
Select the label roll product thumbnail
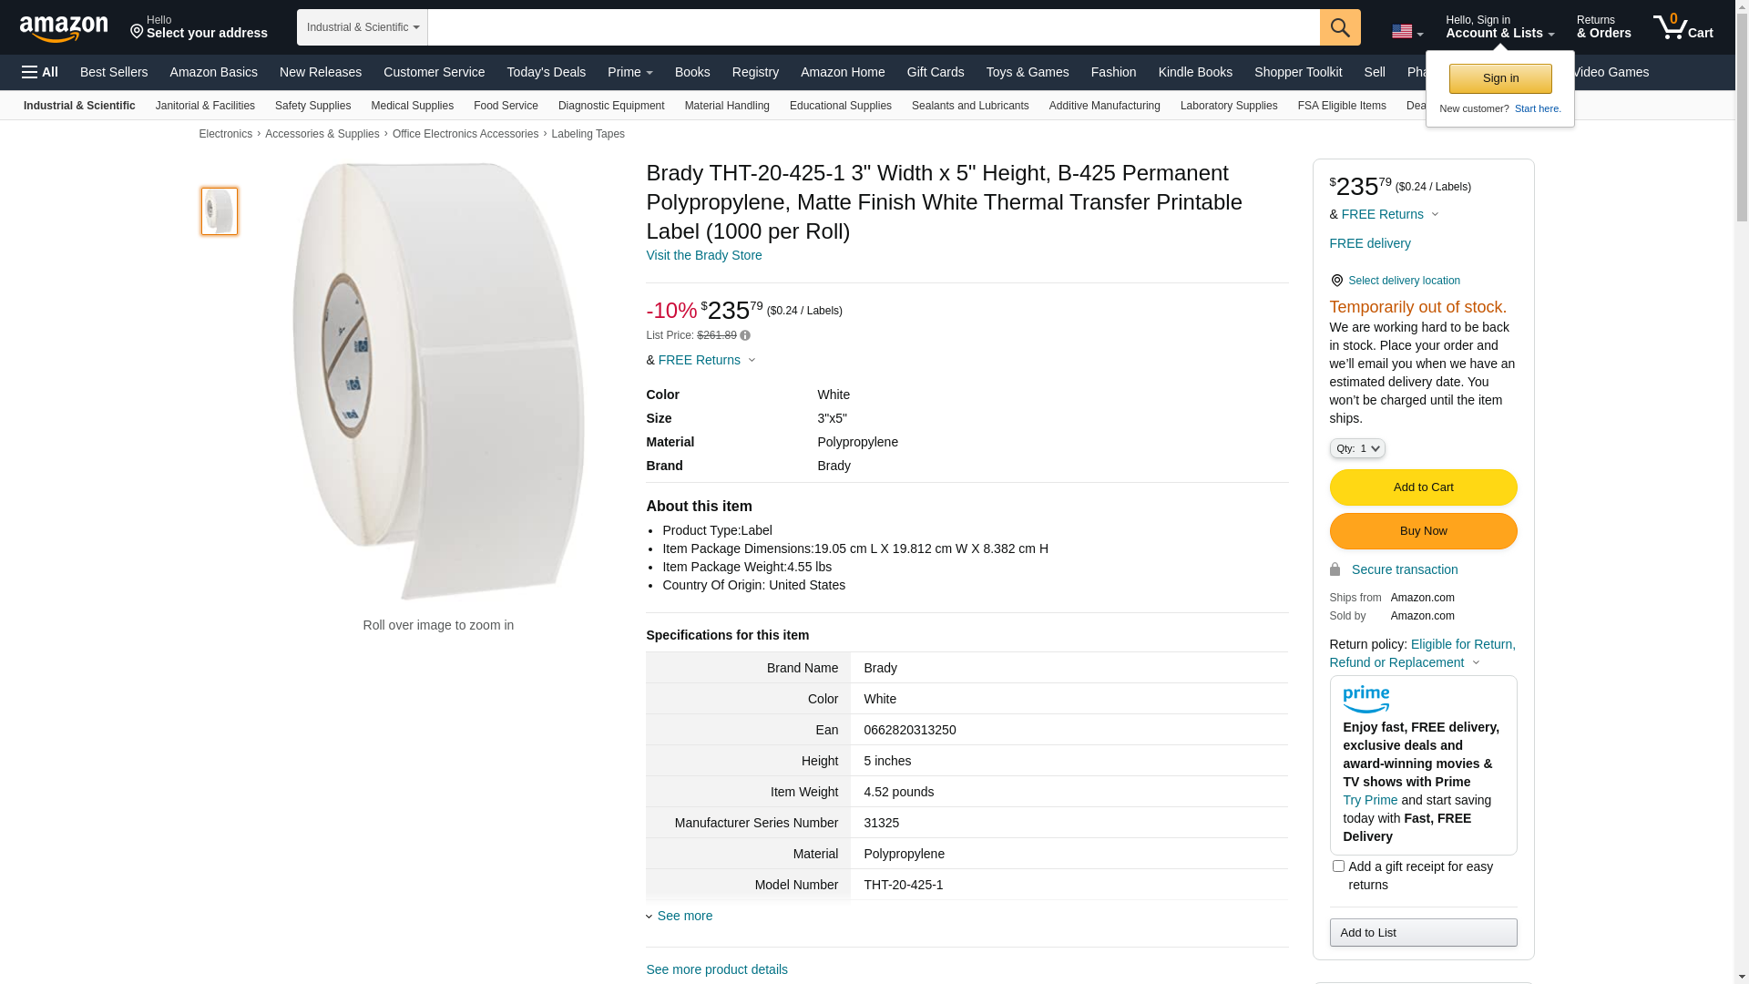tap(220, 211)
